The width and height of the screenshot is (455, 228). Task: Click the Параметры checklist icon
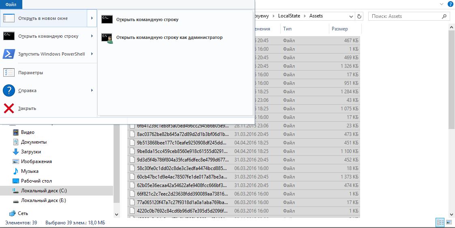pyautogui.click(x=9, y=73)
